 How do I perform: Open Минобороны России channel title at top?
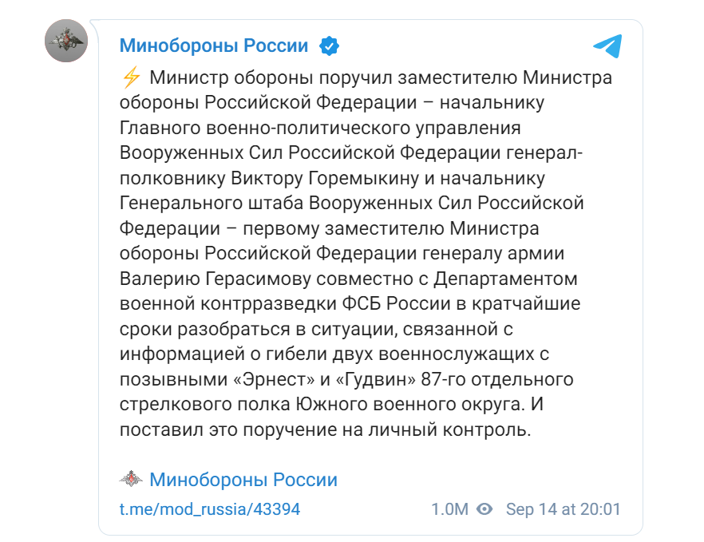pos(213,45)
